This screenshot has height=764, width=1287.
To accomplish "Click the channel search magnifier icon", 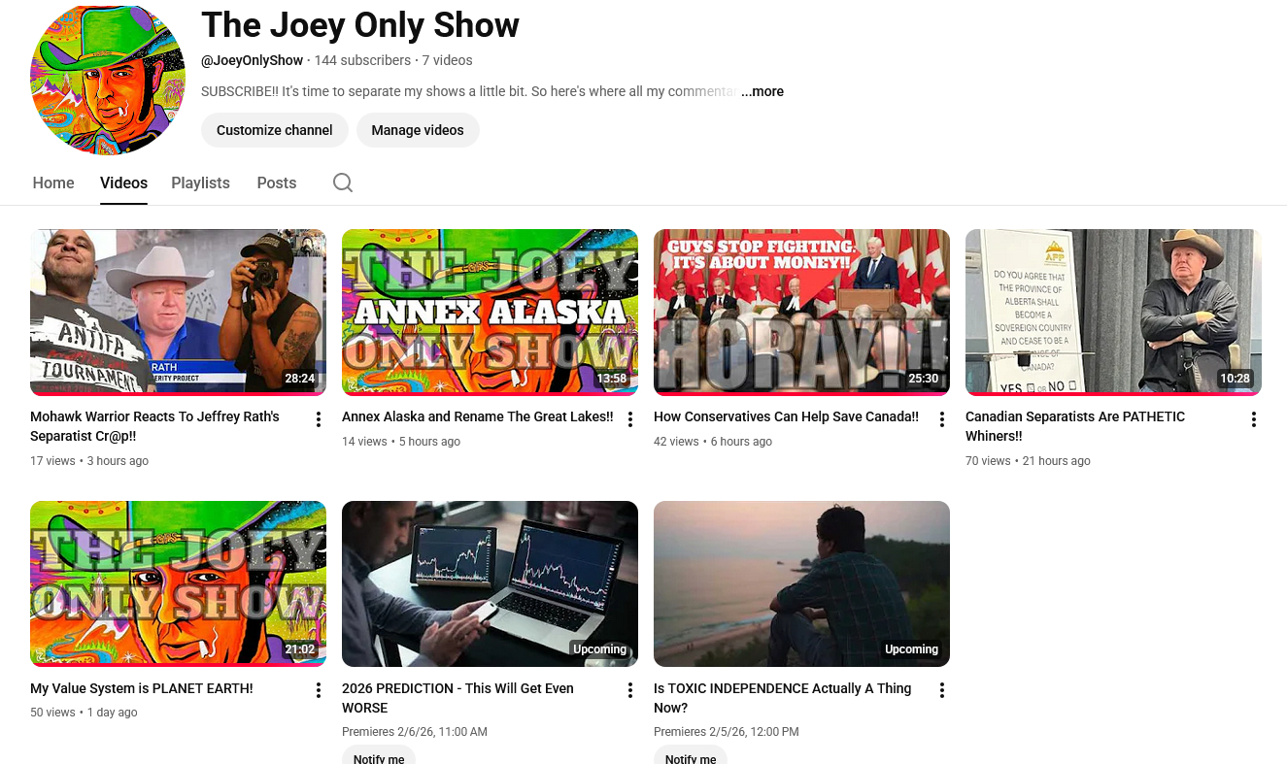I will pos(342,183).
